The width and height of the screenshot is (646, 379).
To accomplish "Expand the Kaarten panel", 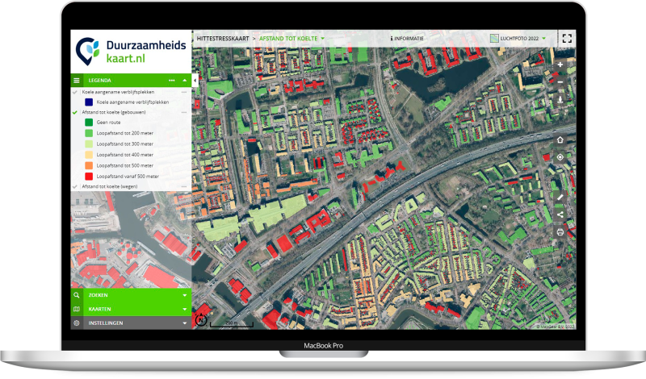I will pyautogui.click(x=131, y=309).
